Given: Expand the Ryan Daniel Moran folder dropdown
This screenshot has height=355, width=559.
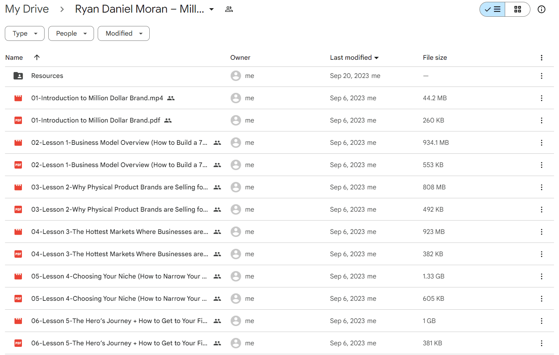Looking at the screenshot, I should [x=212, y=9].
